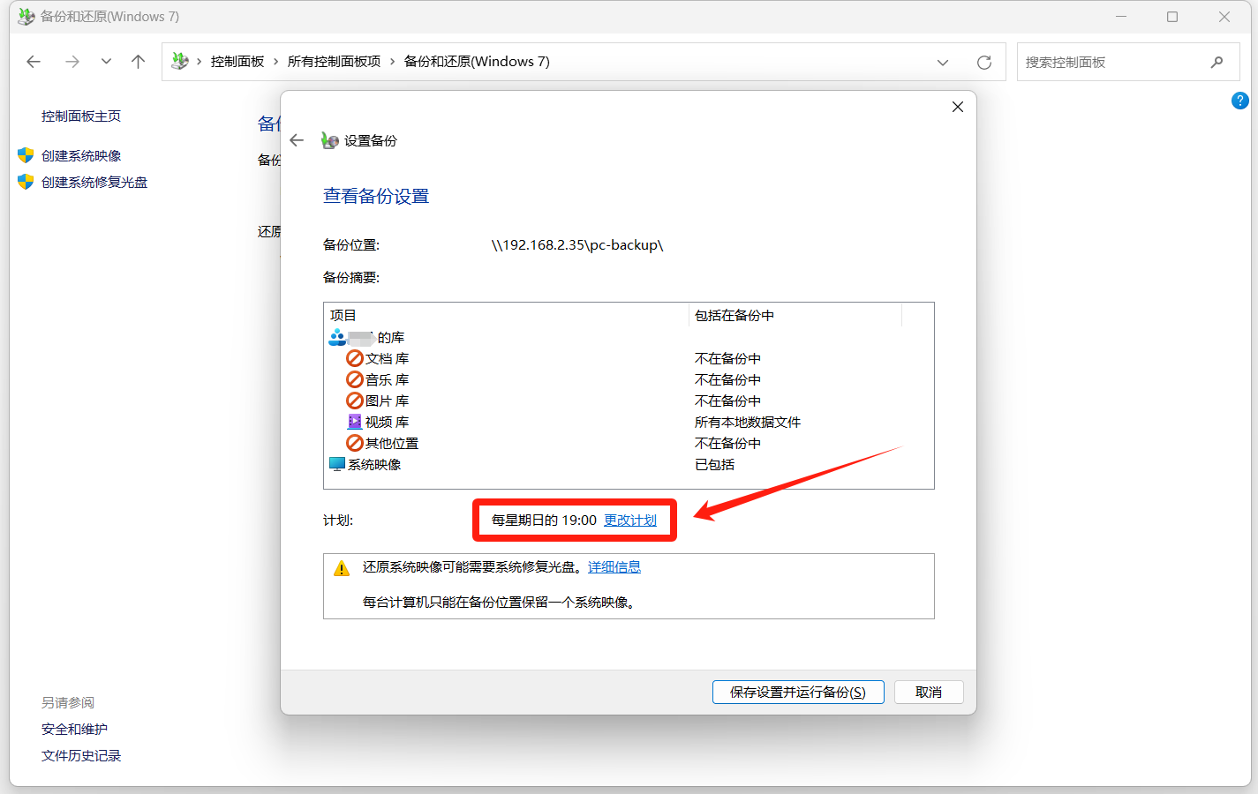Select 控制面板 in the breadcrumb path
1258x794 pixels.
[237, 62]
